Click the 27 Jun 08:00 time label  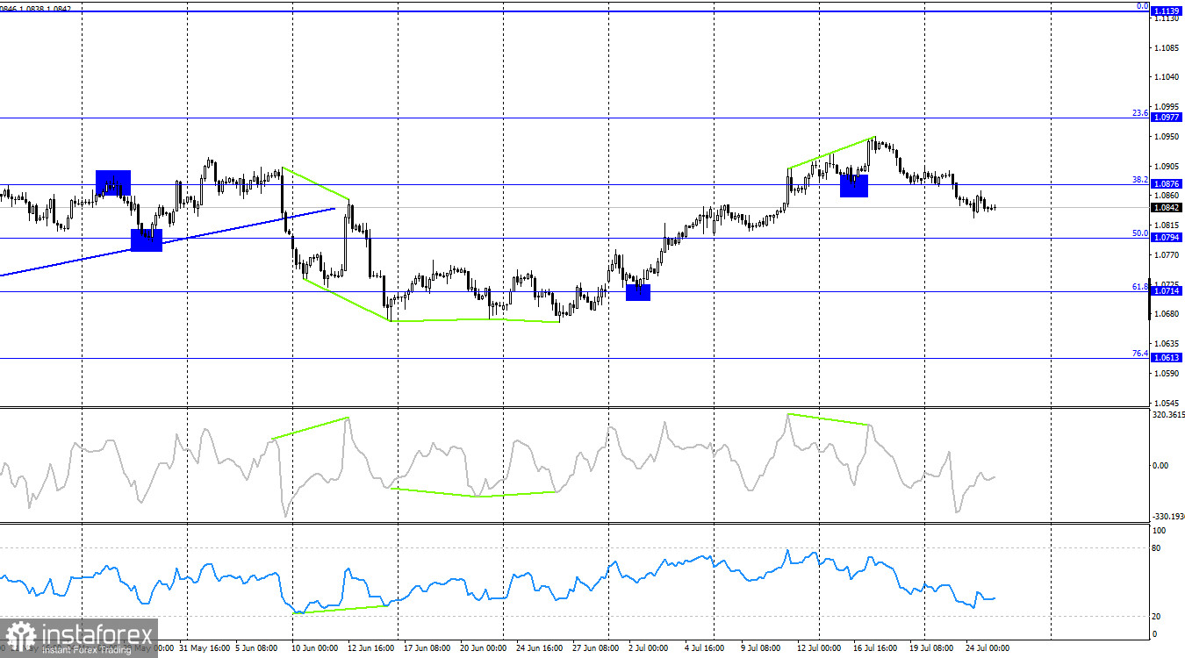coord(595,650)
